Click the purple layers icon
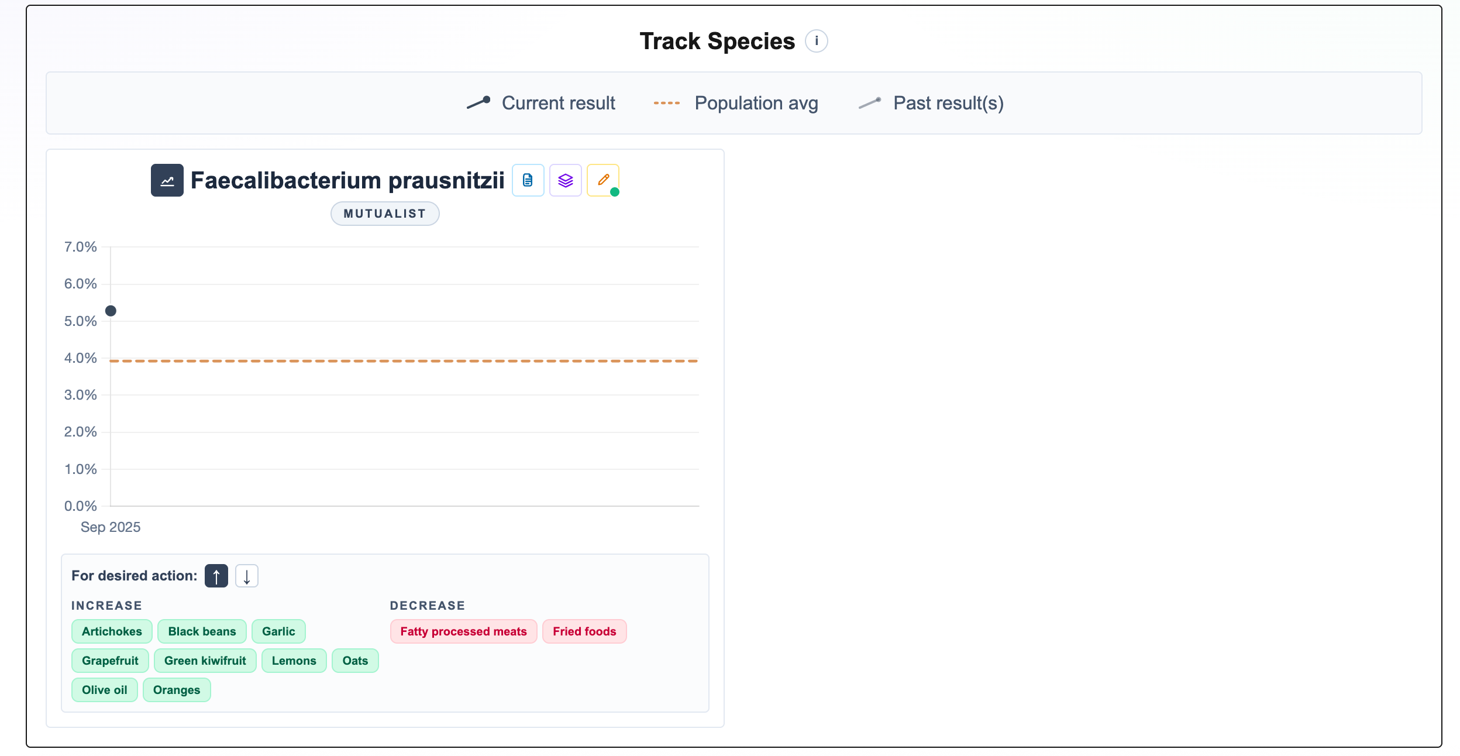 pyautogui.click(x=565, y=180)
